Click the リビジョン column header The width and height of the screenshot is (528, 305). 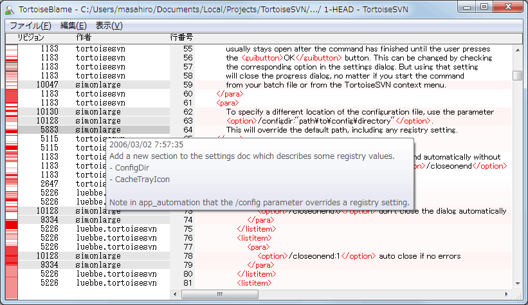pos(31,37)
